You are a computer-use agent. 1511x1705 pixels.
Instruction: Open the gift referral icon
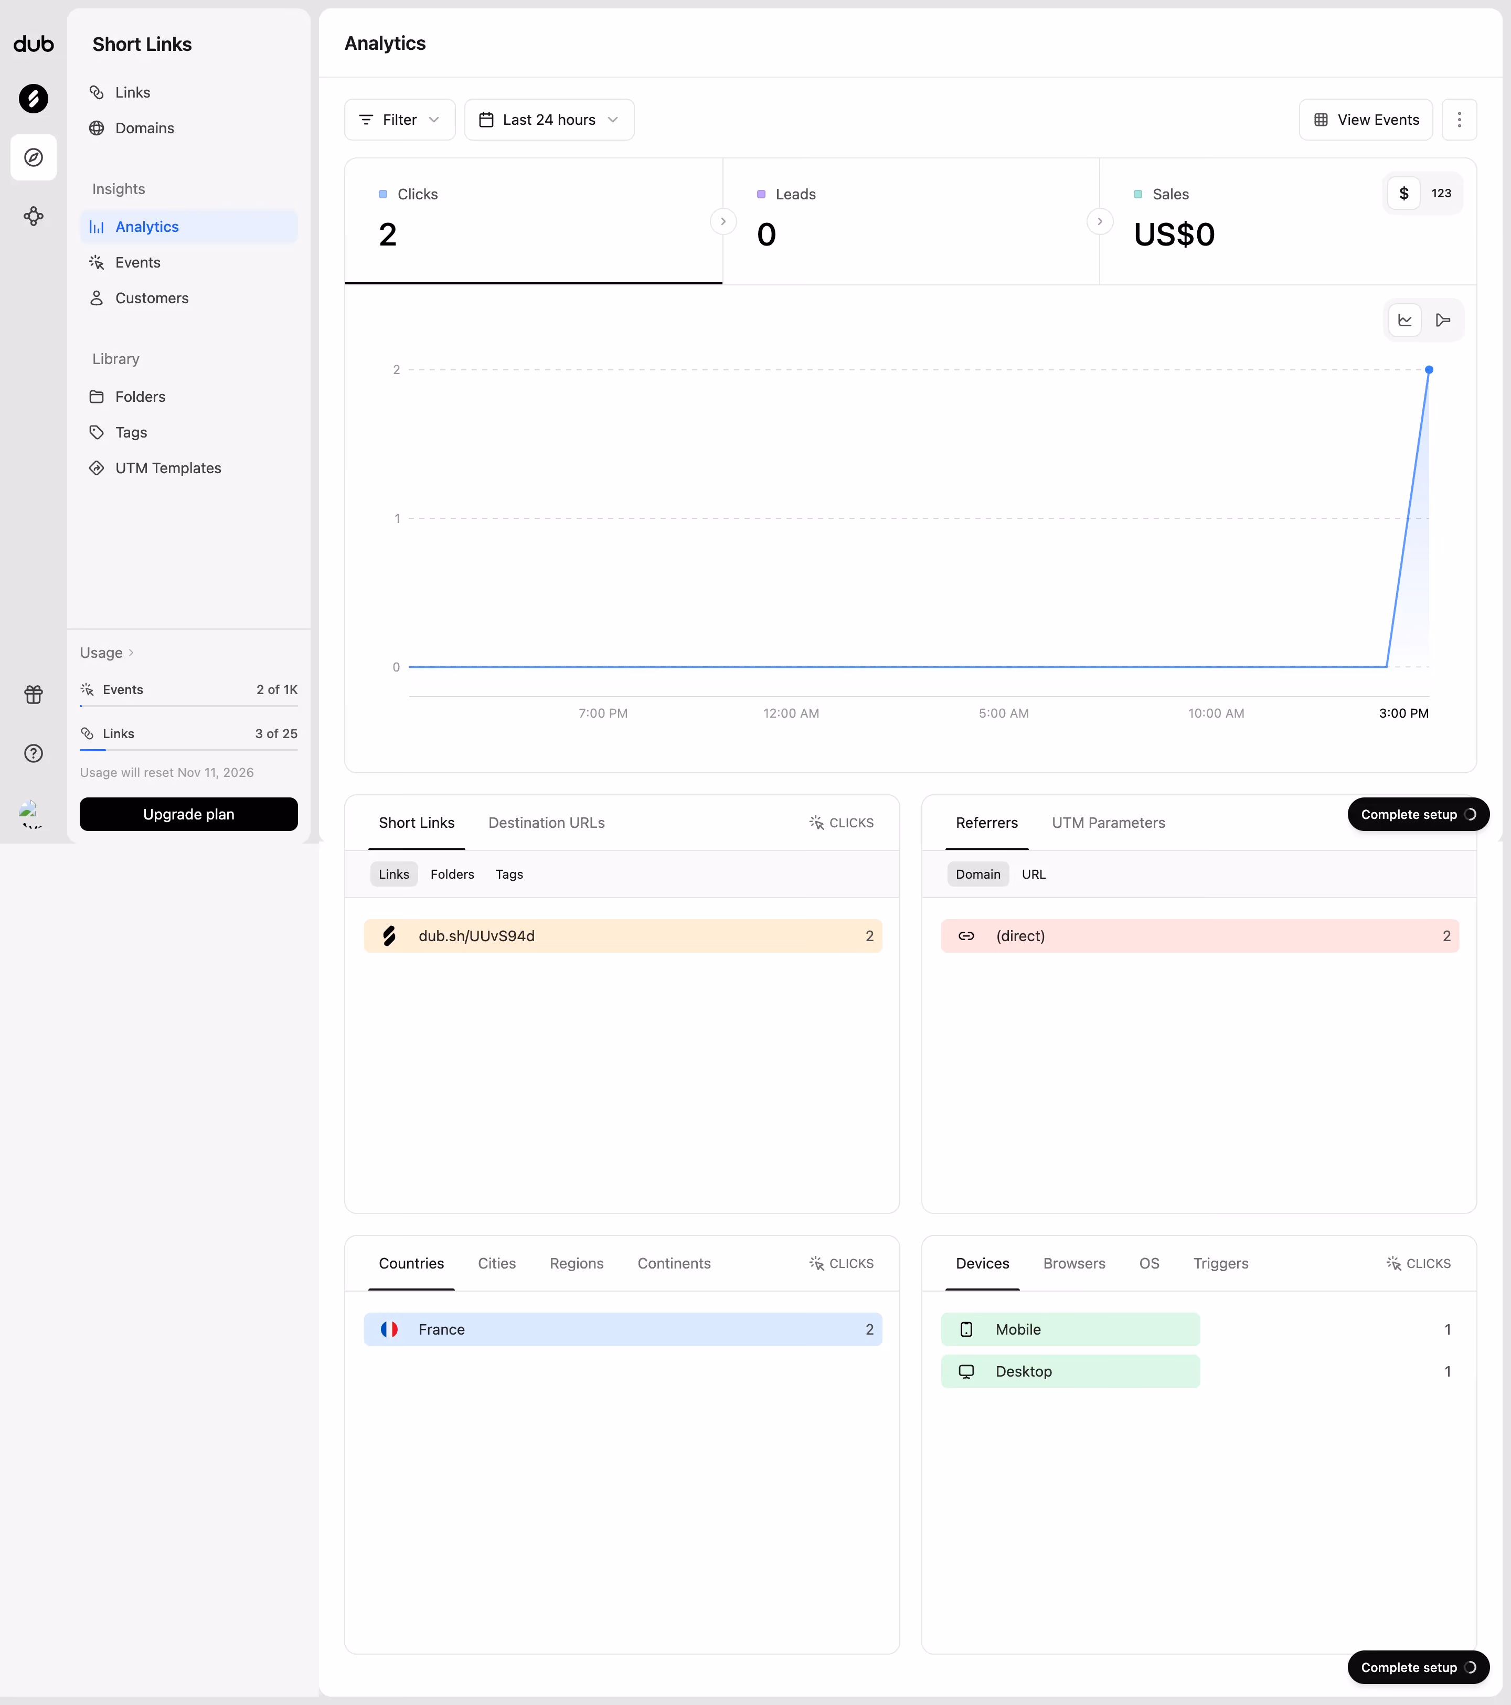tap(34, 695)
